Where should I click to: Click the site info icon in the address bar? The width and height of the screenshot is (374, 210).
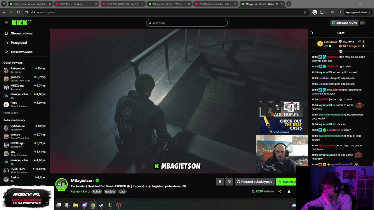click(27, 12)
